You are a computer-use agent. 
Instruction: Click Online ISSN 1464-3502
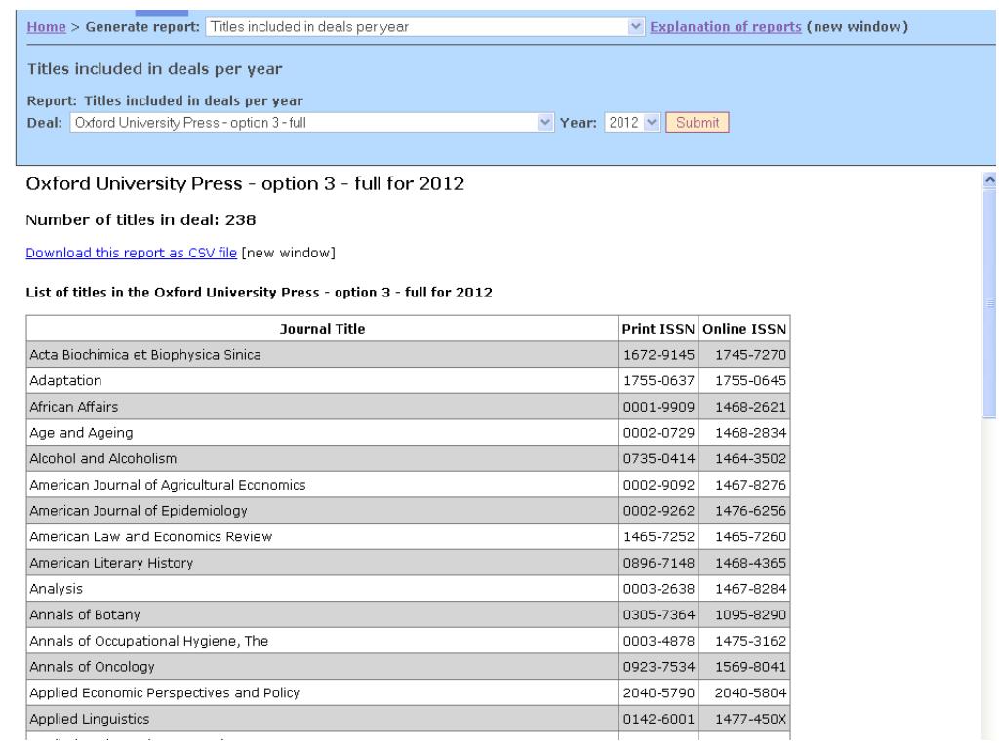750,458
